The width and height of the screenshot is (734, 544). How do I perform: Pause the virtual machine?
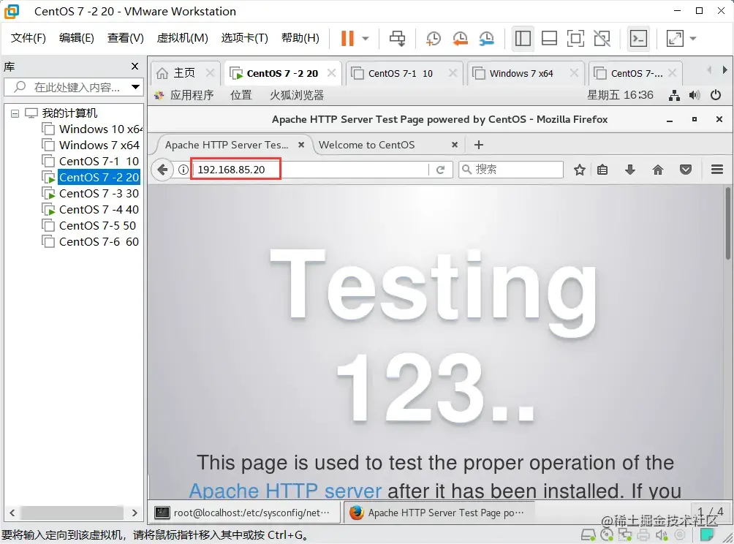347,39
